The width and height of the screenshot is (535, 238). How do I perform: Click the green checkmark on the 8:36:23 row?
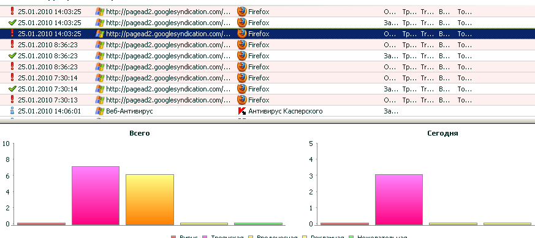tap(13, 56)
